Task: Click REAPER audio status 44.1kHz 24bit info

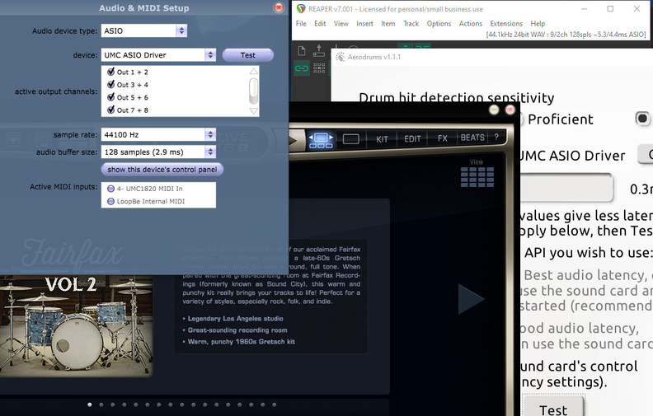Action: tap(566, 35)
